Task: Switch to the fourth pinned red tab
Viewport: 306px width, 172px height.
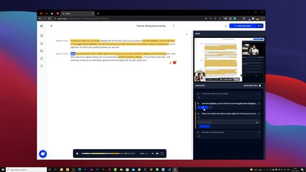Action: (58, 13)
